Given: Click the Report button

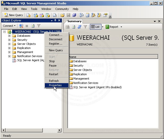Looking at the screenshot, I should 112,27.
